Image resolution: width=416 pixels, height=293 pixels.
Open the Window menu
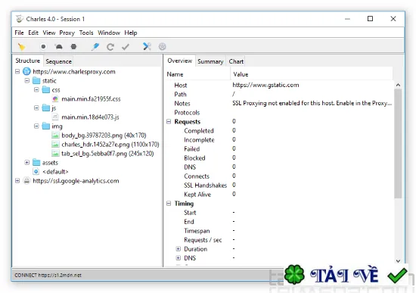pos(109,33)
